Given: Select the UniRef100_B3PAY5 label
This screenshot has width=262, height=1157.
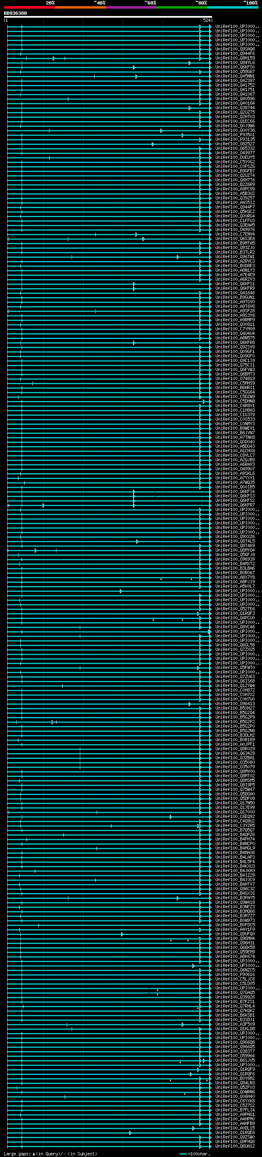Looking at the screenshot, I should click(235, 898).
